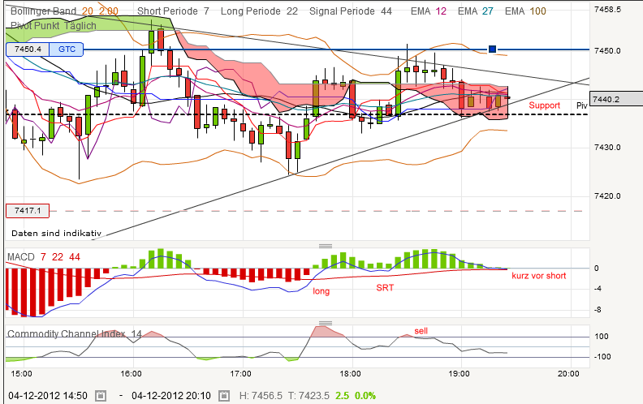Click the 18:00 time axis label

pyautogui.click(x=350, y=373)
